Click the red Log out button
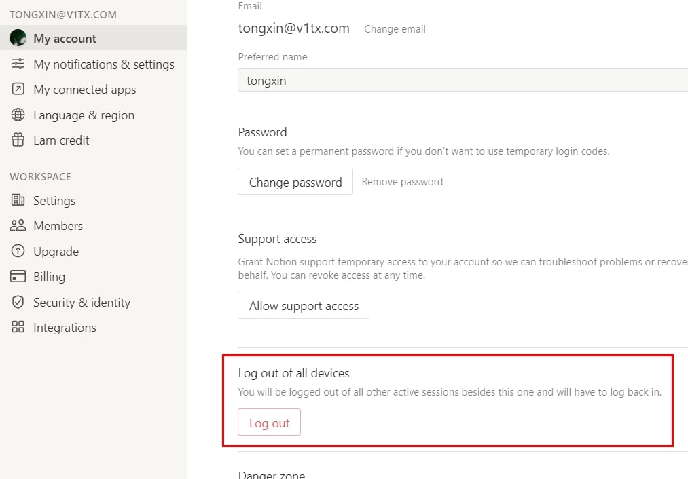The image size is (688, 479). click(x=269, y=423)
